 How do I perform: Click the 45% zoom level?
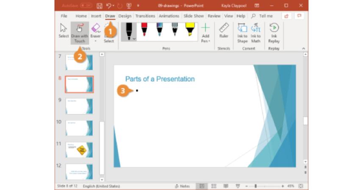[x=291, y=186]
